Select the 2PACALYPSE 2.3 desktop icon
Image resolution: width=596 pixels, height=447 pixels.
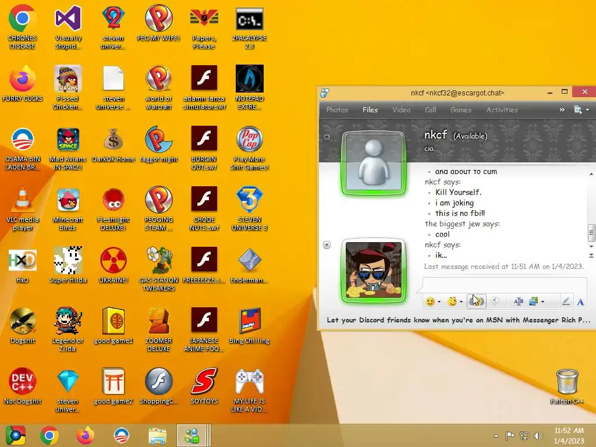pos(249,28)
